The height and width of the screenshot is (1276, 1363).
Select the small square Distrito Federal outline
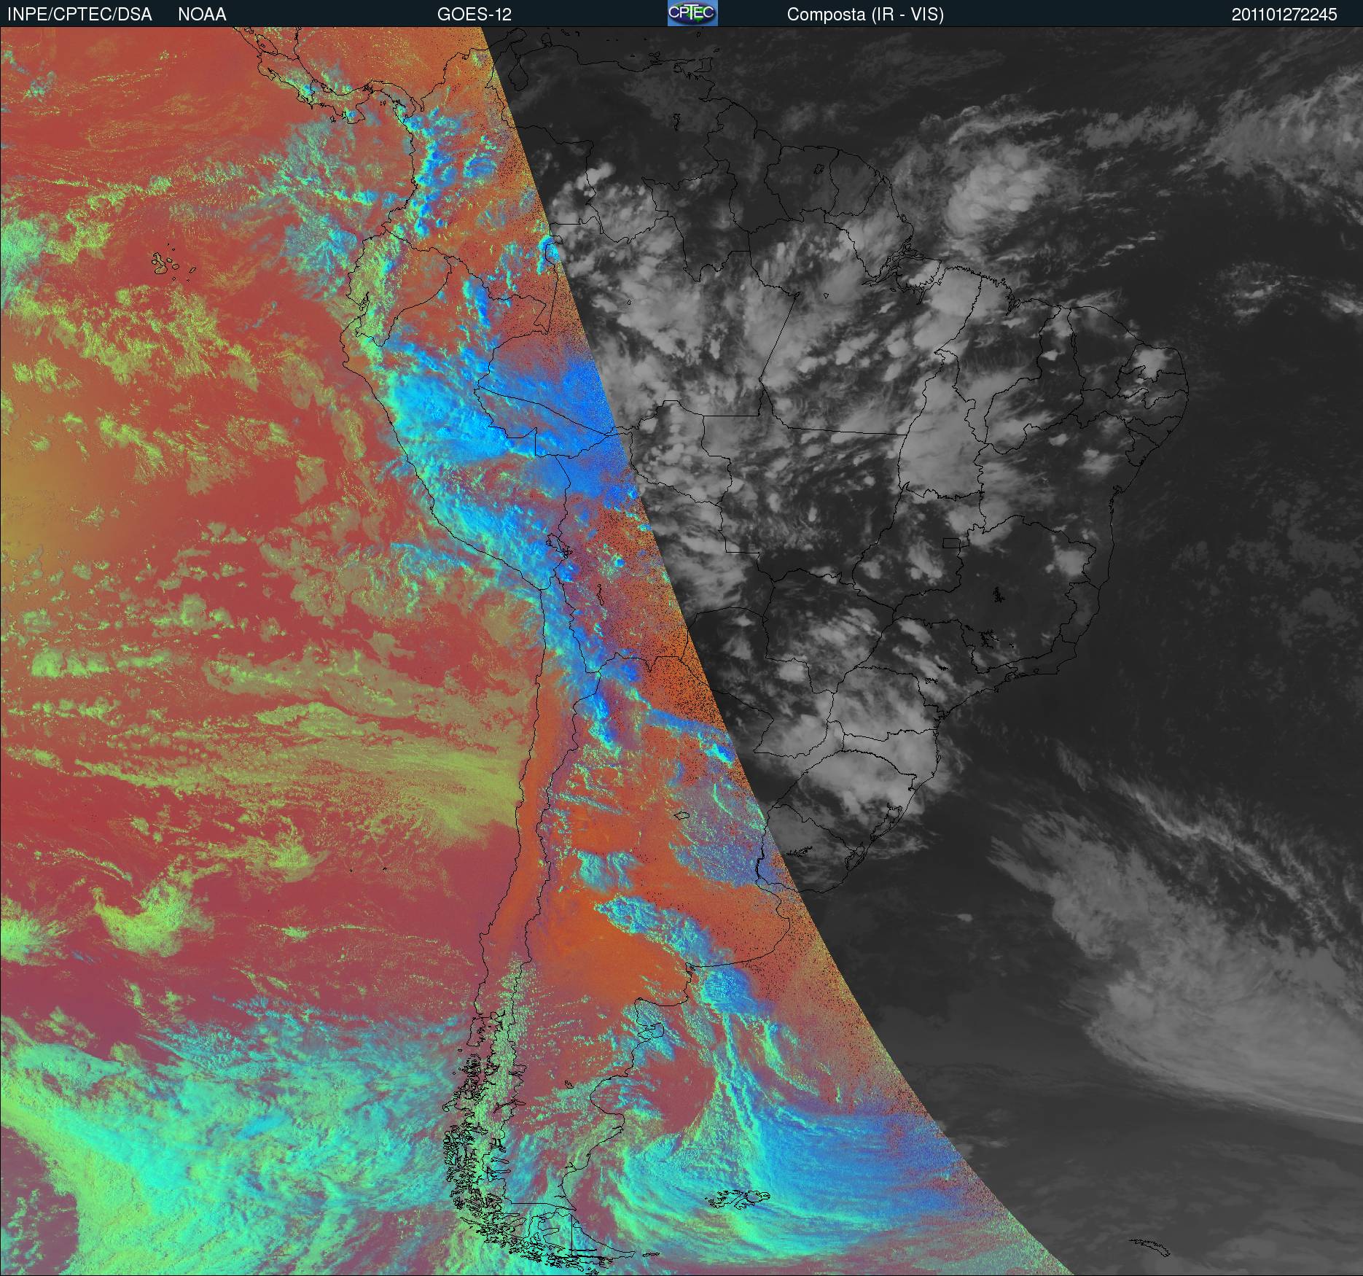click(952, 542)
